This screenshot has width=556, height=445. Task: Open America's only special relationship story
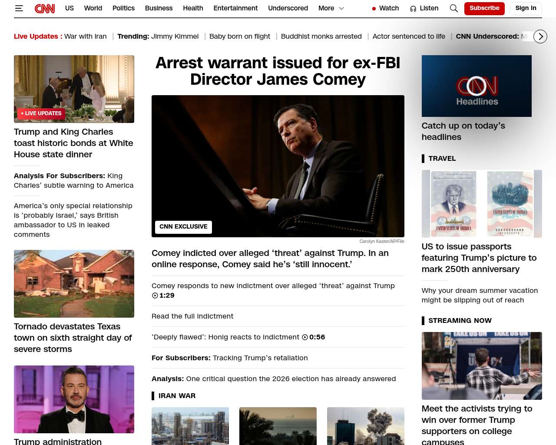(x=73, y=220)
